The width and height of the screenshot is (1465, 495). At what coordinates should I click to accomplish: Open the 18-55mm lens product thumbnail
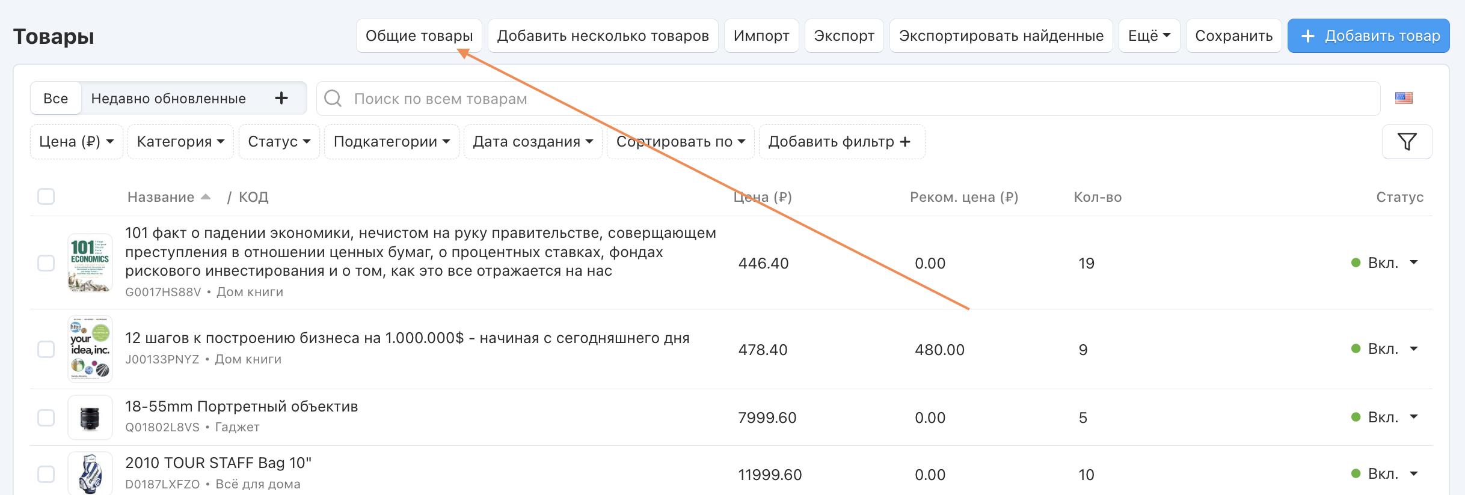(x=90, y=418)
